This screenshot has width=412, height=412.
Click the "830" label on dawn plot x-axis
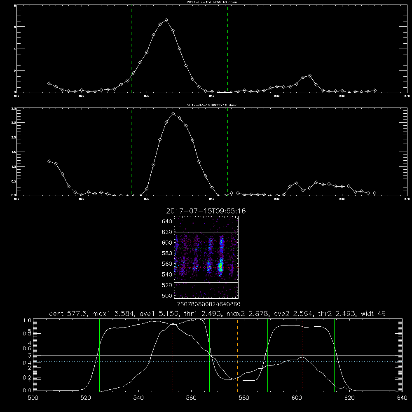click(x=147, y=96)
